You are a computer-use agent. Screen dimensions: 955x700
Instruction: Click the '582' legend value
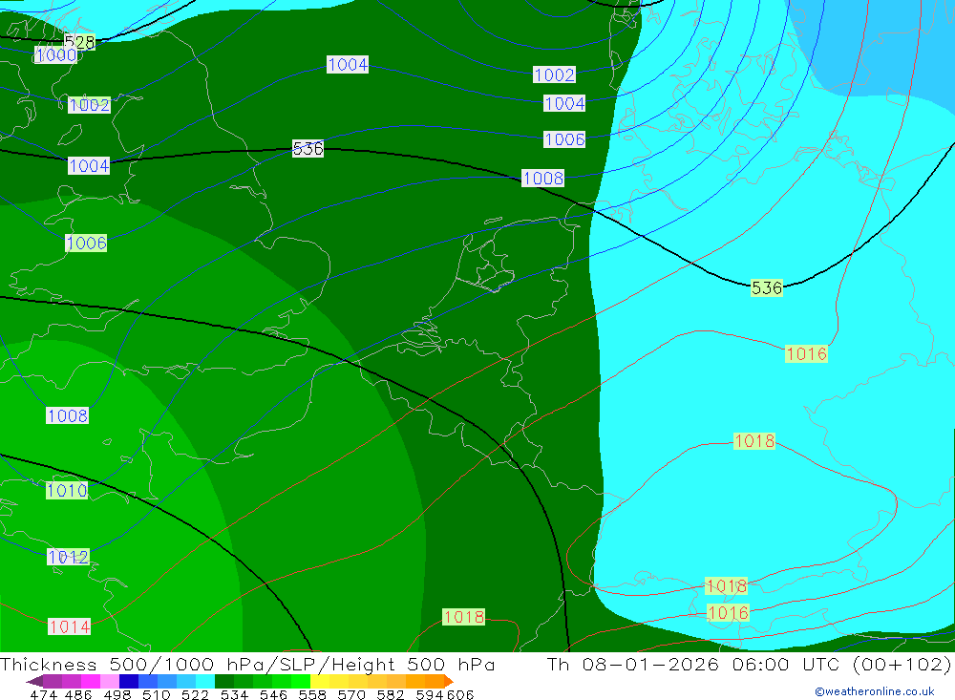[x=390, y=694]
